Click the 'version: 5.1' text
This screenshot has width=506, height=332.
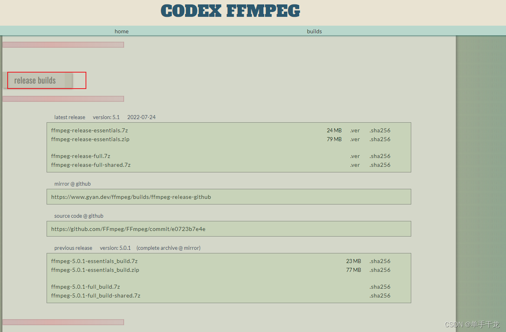[x=106, y=117]
